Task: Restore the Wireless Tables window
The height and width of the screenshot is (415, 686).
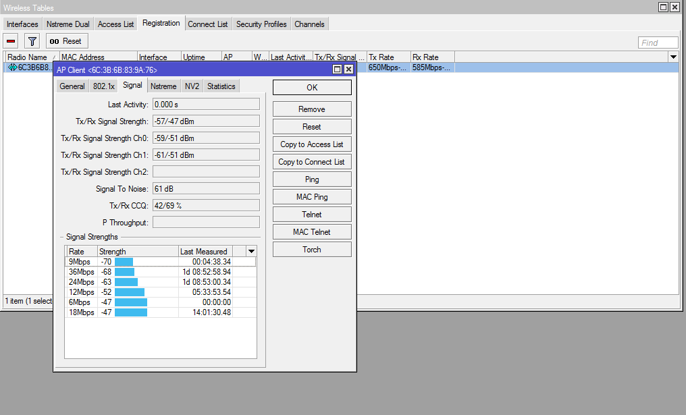Action: click(663, 7)
